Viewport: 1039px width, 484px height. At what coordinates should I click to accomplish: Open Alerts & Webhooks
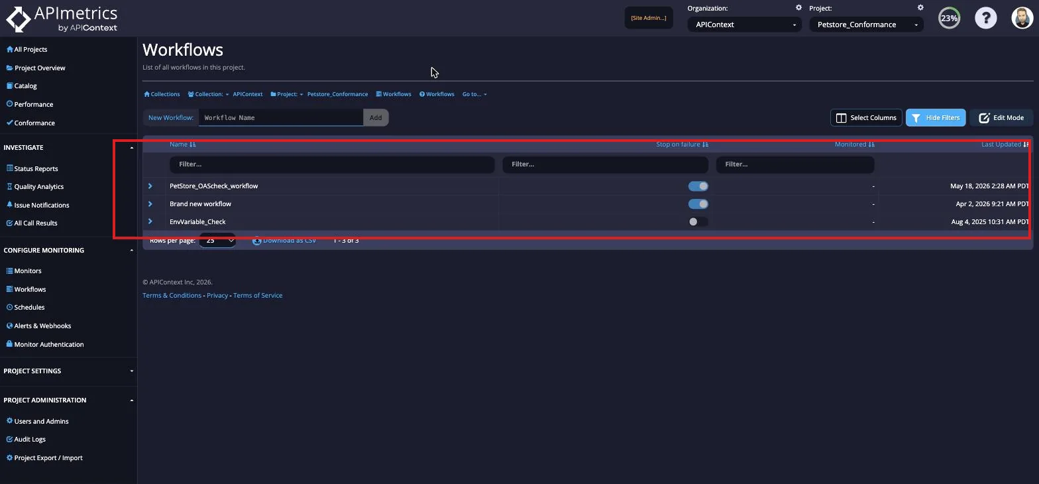pos(38,326)
